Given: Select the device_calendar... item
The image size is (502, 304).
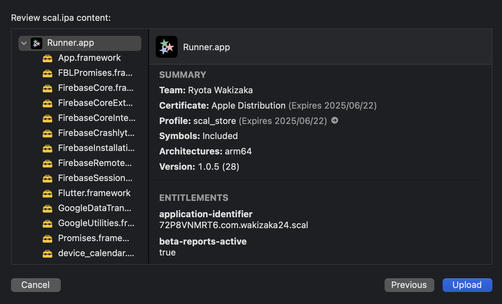Looking at the screenshot, I should (96, 253).
